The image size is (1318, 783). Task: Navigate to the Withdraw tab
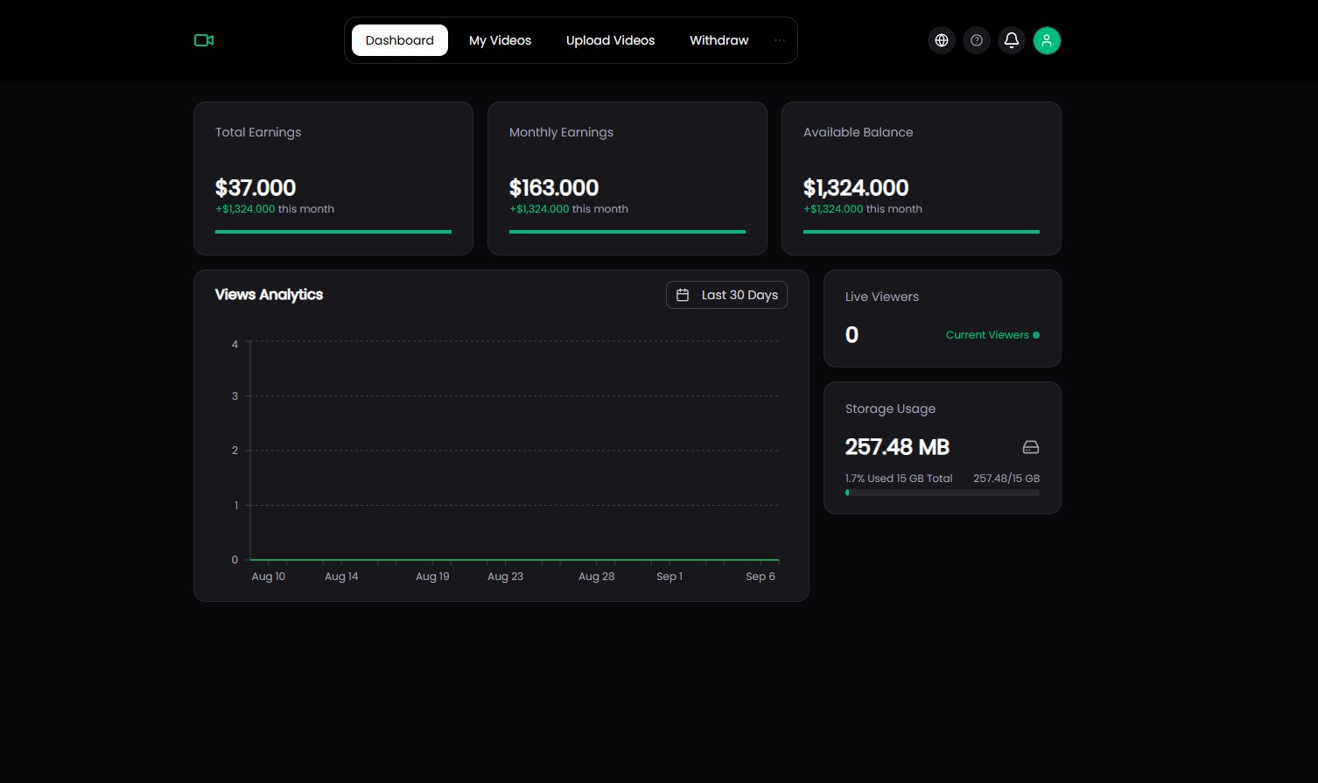[x=719, y=40]
